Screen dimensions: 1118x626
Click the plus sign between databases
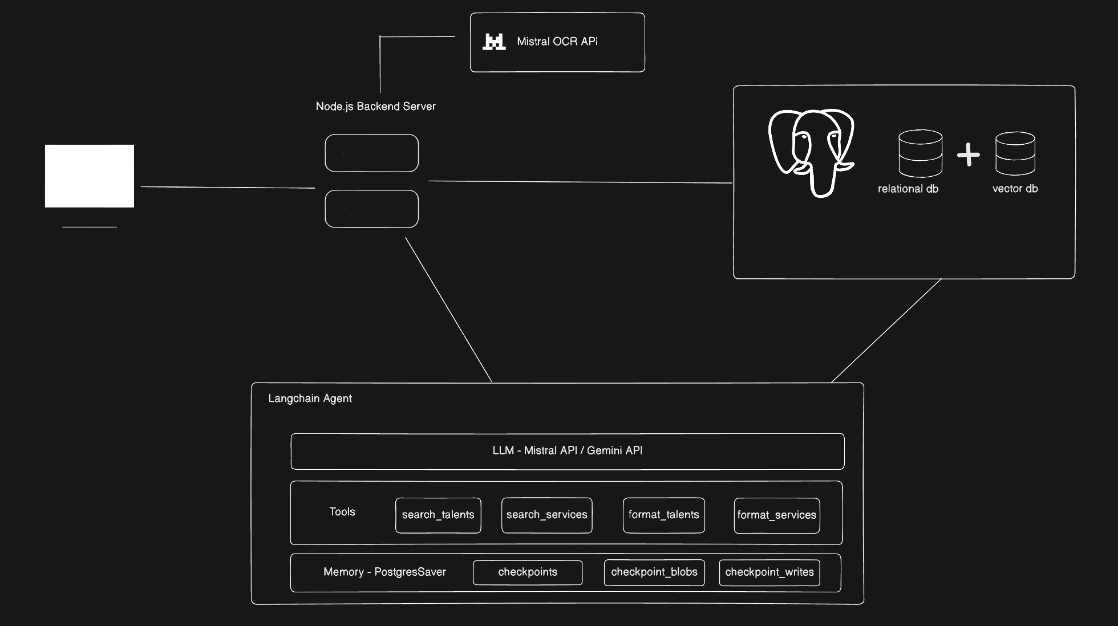968,155
